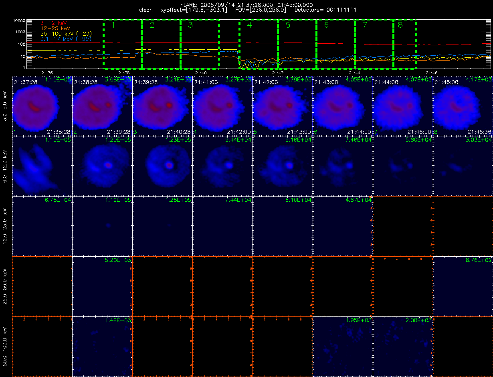Click the 10000 y-axis label
This screenshot has width=493, height=377.
(x=19, y=20)
